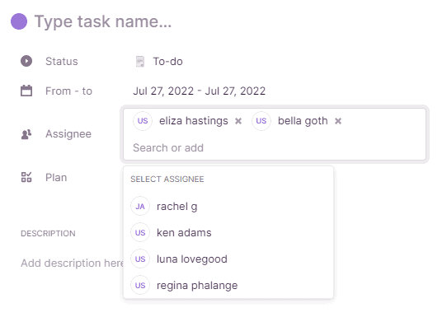
Task: Select rachel g as assignee
Action: click(228, 207)
